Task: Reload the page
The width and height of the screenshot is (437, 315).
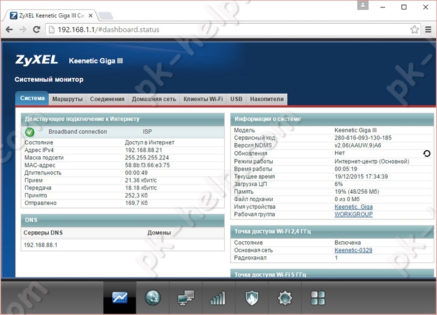Action: tap(36, 29)
